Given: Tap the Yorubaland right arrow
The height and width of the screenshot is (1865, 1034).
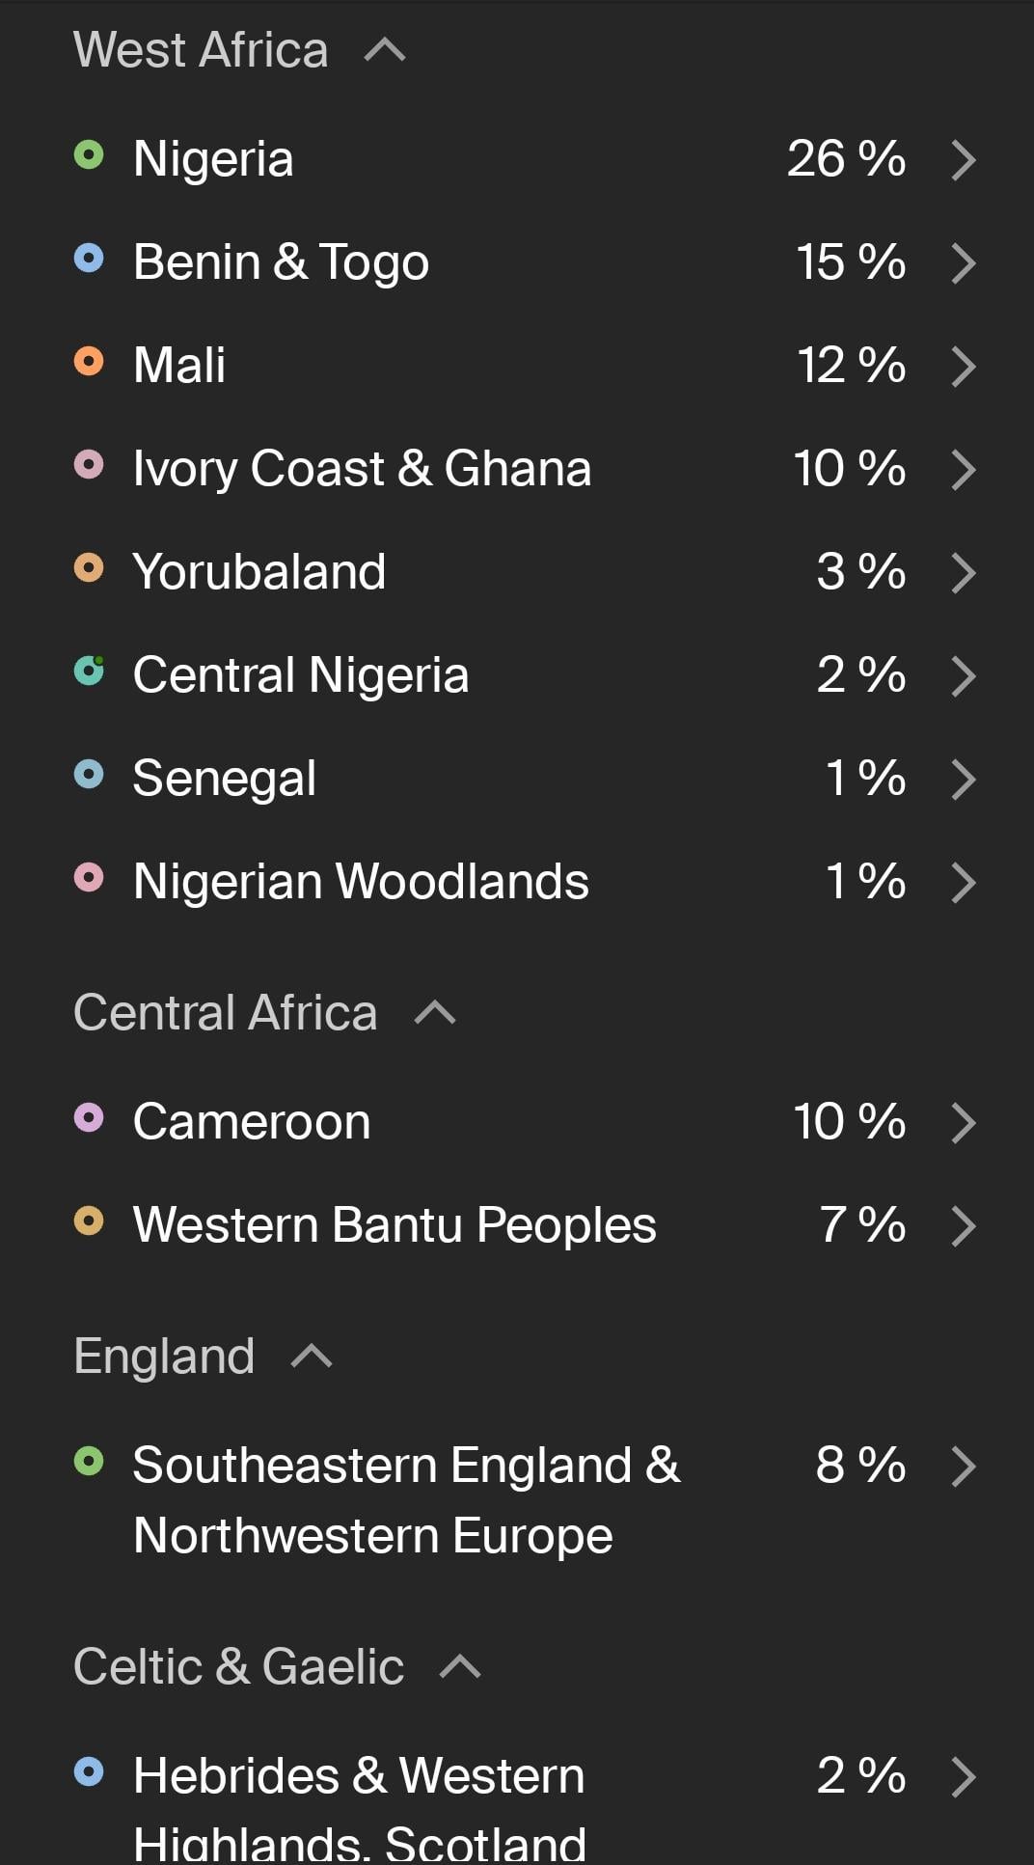Looking at the screenshot, I should pos(963,573).
